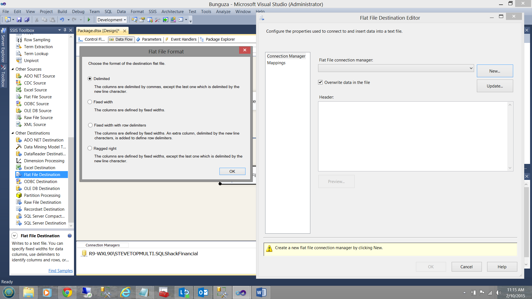
Task: Select the Fixed width radio button
Action: [90, 102]
